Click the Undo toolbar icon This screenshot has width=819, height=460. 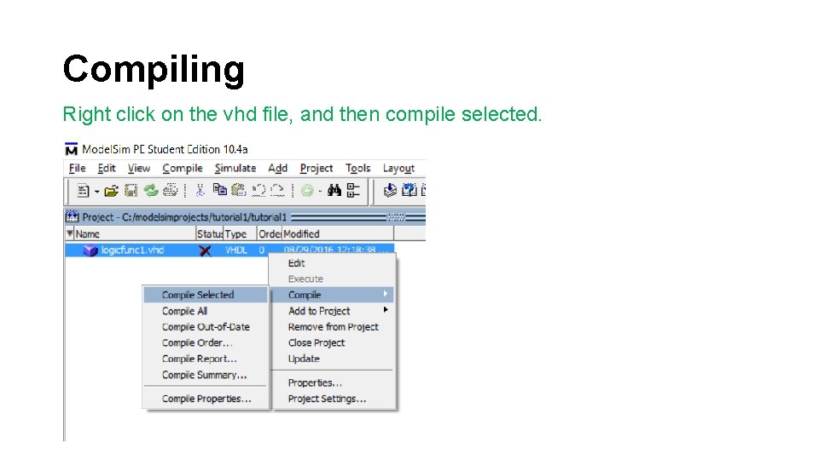point(258,190)
